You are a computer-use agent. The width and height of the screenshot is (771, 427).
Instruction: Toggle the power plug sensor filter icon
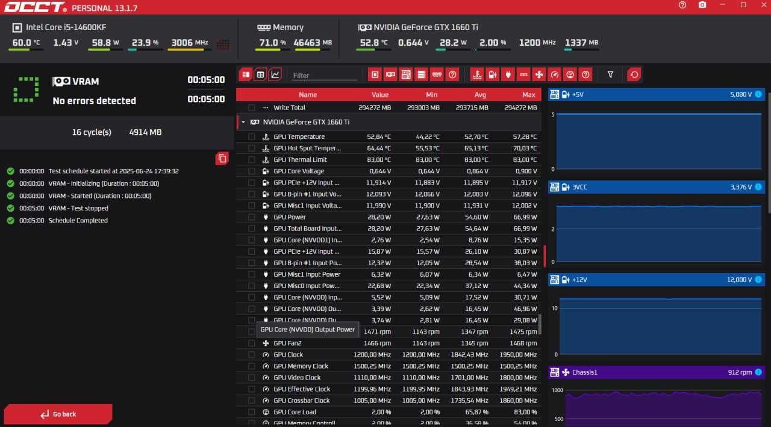pyautogui.click(x=508, y=75)
